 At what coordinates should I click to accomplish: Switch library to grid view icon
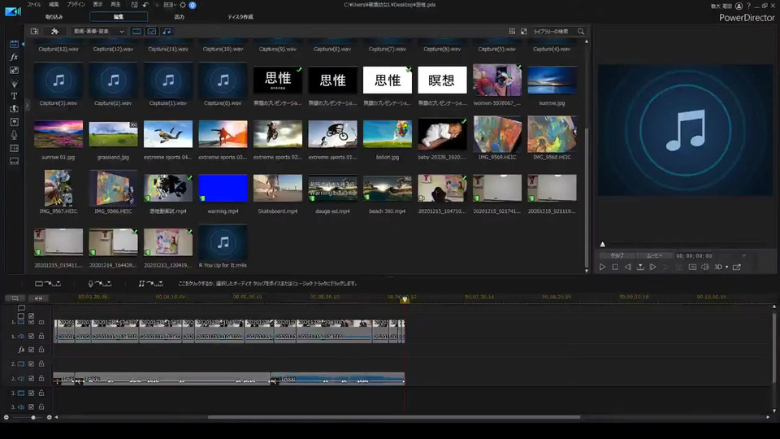click(512, 32)
